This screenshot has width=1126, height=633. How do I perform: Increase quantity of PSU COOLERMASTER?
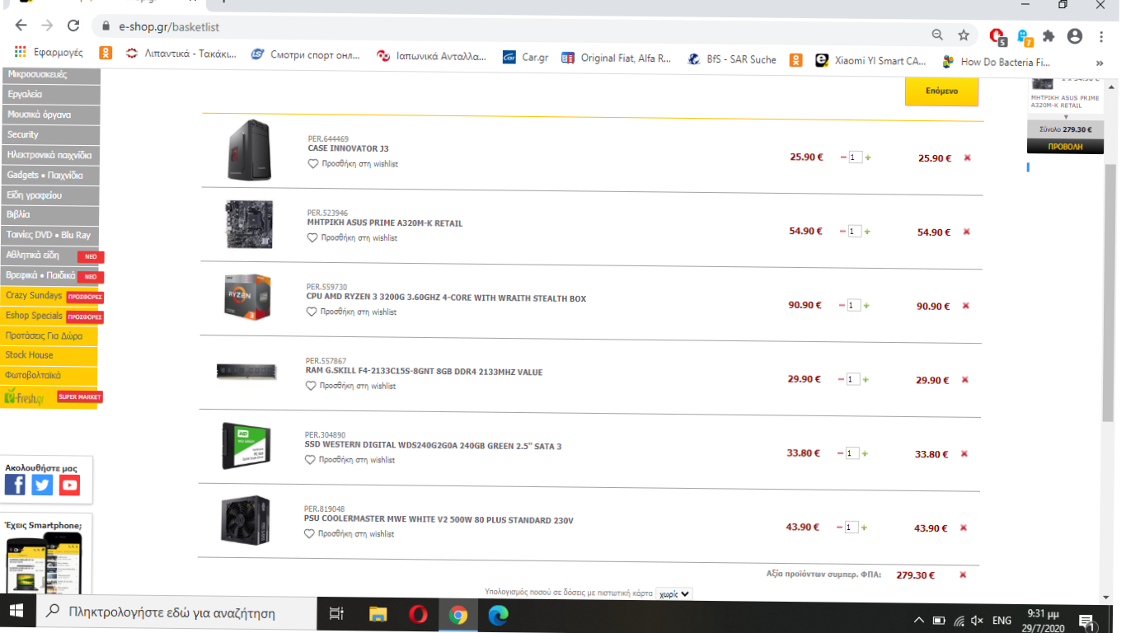[865, 527]
